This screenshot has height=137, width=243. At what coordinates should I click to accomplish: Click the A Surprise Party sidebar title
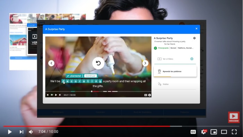tap(163, 38)
